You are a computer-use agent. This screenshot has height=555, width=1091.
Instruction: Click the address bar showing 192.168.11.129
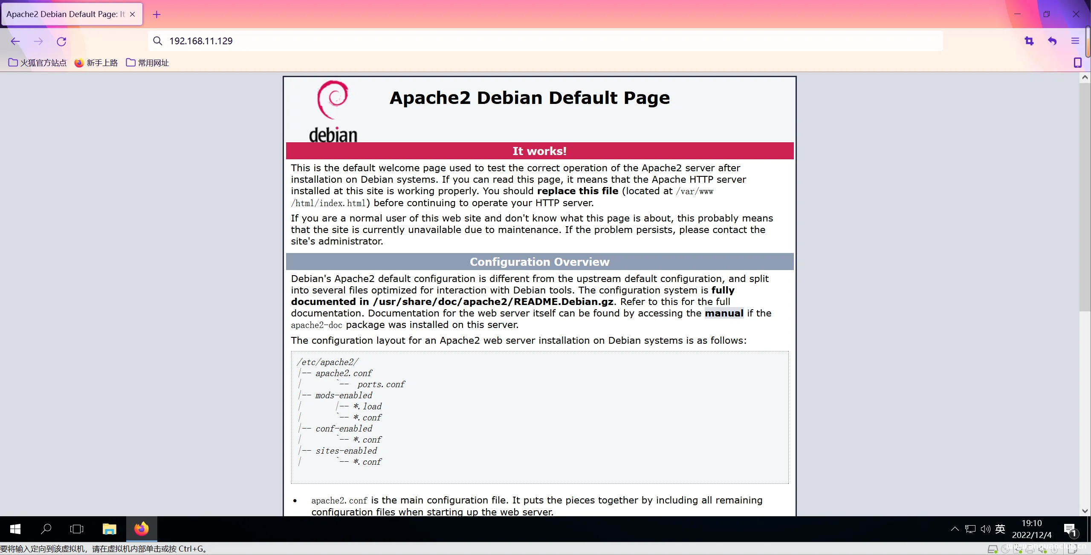pyautogui.click(x=512, y=41)
